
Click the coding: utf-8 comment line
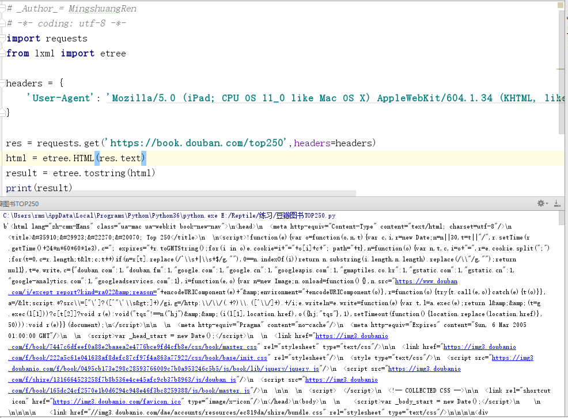67,24
